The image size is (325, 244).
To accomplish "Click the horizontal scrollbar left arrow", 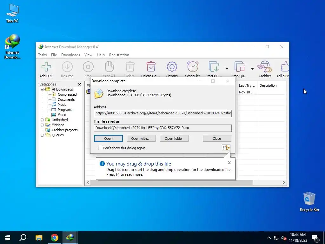I will point(88,183).
